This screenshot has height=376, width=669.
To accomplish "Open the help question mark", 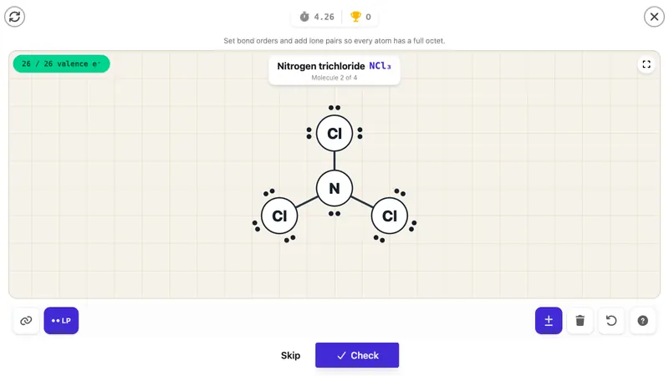I will (642, 321).
